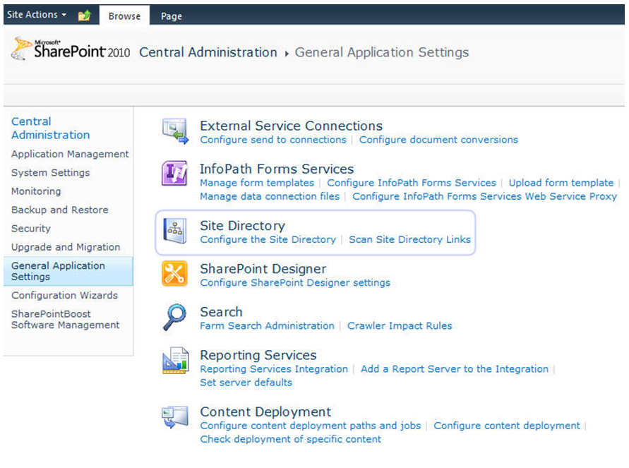This screenshot has width=629, height=468.
Task: Open Farm Search Administration link
Action: click(x=267, y=325)
